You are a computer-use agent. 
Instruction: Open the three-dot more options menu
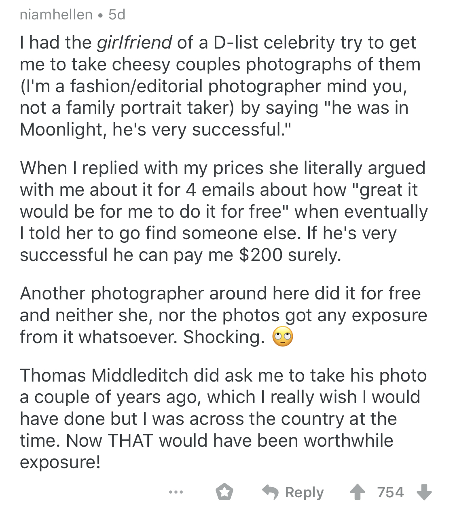(176, 492)
